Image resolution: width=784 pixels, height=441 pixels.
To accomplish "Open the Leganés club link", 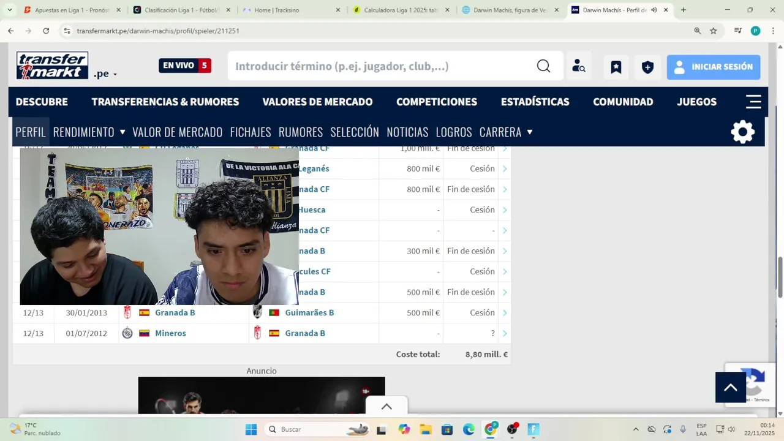I will click(x=314, y=168).
